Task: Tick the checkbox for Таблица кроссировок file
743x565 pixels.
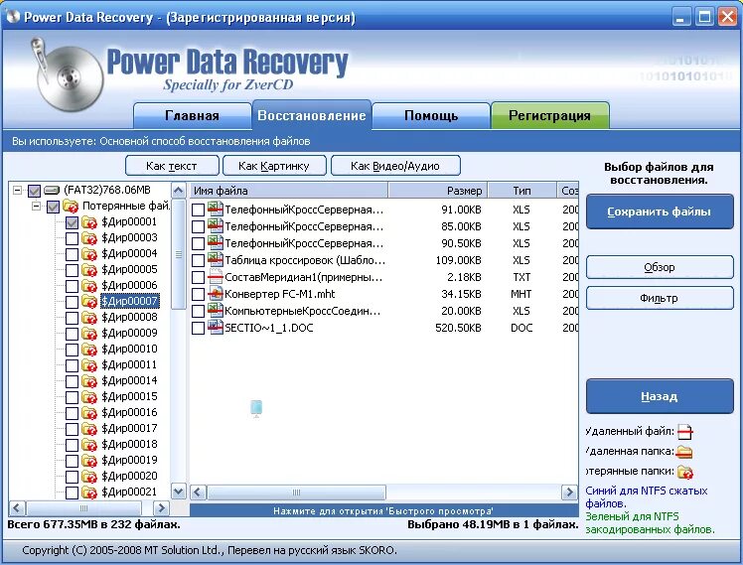Action: pos(198,260)
